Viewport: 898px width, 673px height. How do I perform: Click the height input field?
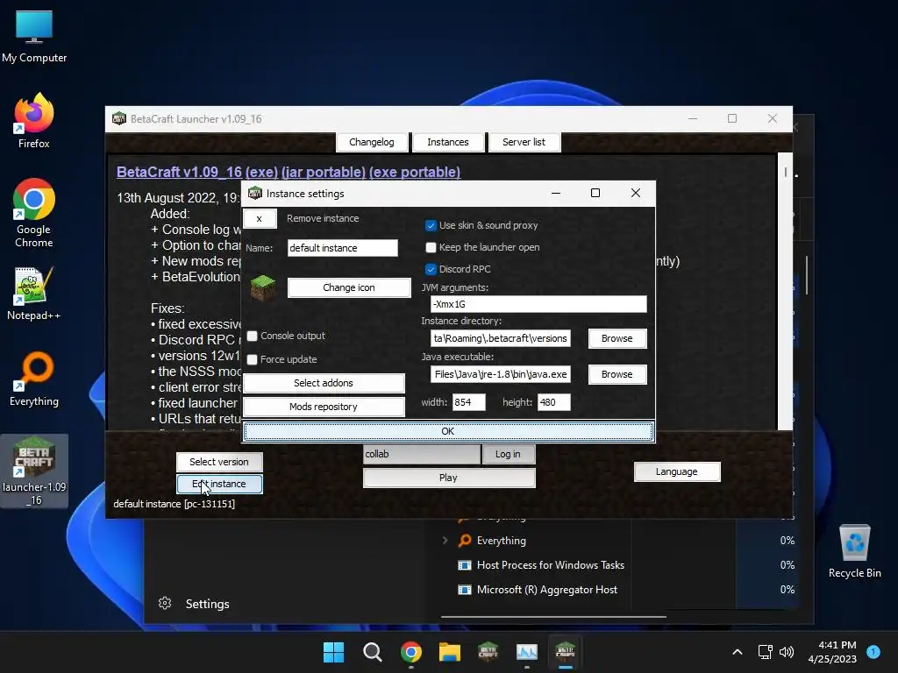click(554, 402)
